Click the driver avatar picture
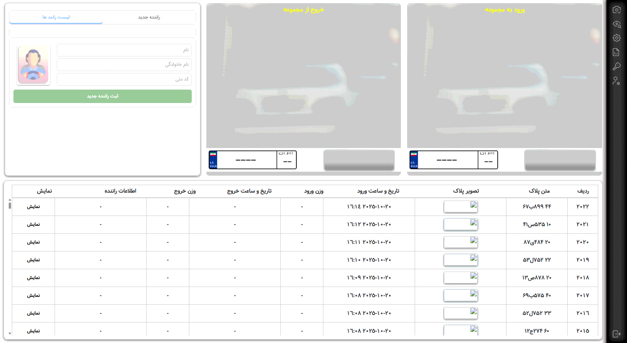The image size is (627, 343). pos(33,65)
